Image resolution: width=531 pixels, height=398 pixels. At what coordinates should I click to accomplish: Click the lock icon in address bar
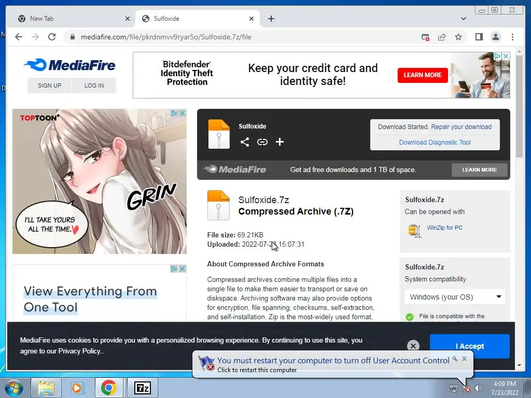[73, 37]
